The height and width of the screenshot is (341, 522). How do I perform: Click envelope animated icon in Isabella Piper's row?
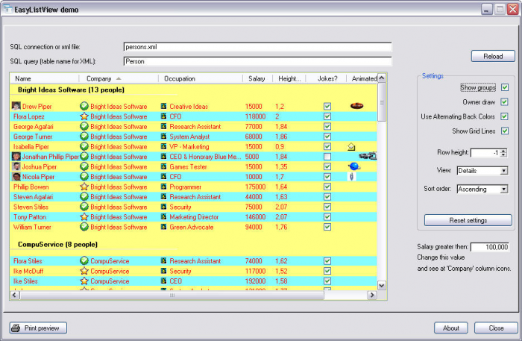[351, 146]
